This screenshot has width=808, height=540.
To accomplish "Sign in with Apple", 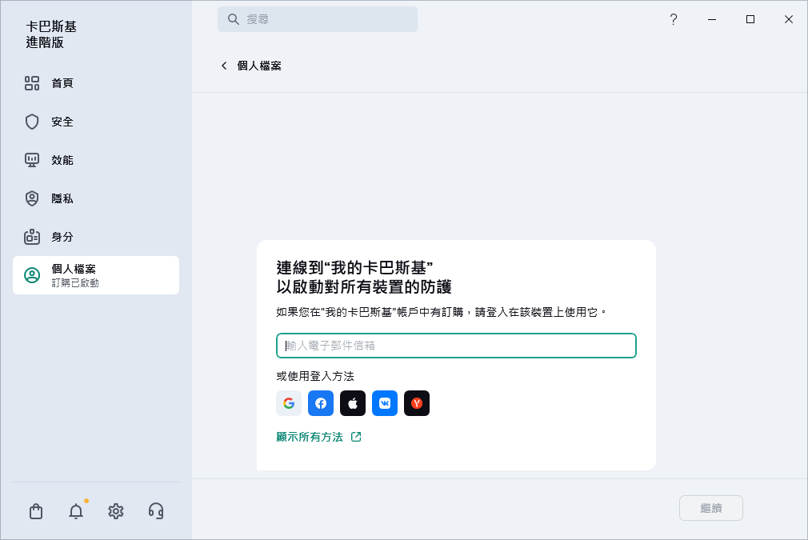I will pos(353,403).
